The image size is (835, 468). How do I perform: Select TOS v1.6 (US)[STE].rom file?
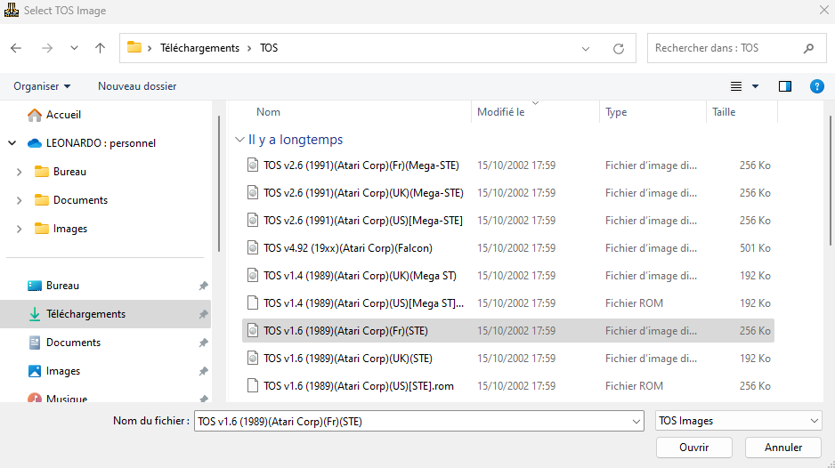(508, 386)
